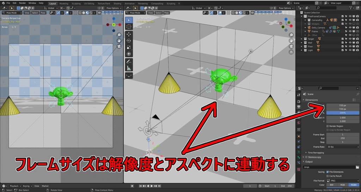Open Pose Options dropdown in left viewport
Image resolution: width=361 pixels, height=192 pixels.
114,8
